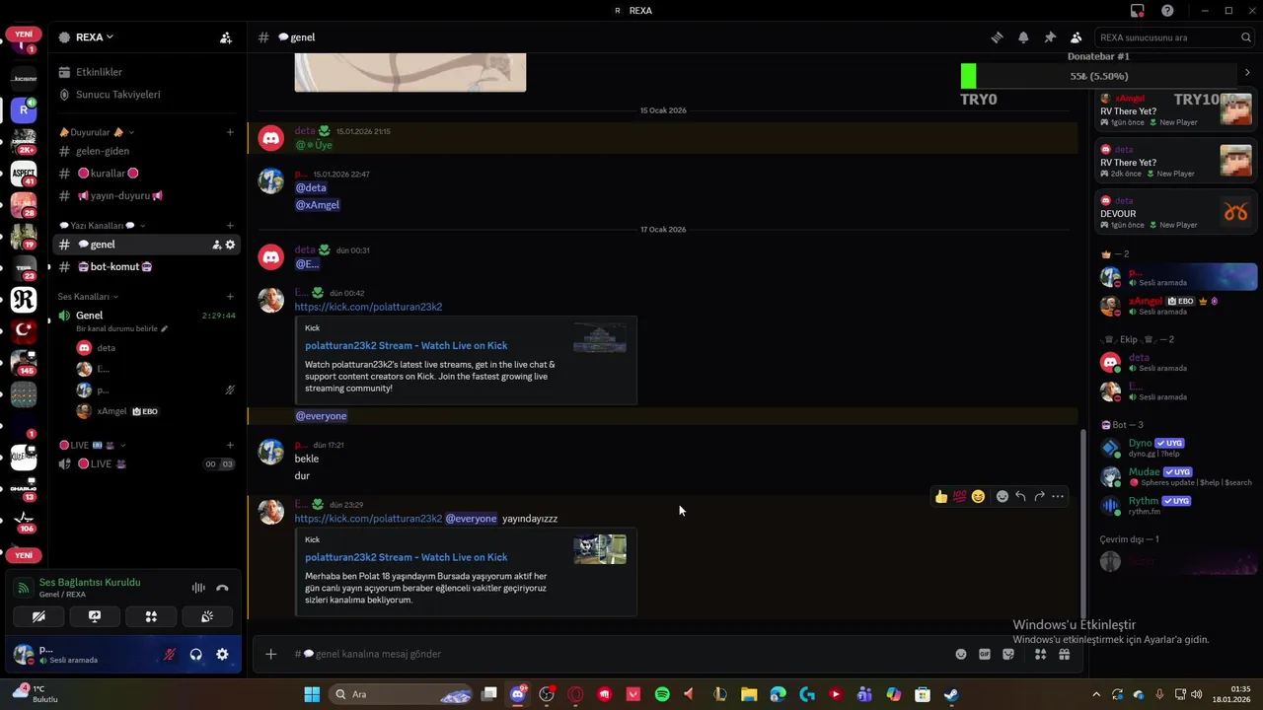
Task: Open Dyno bot in member list
Action: pyautogui.click(x=1177, y=448)
